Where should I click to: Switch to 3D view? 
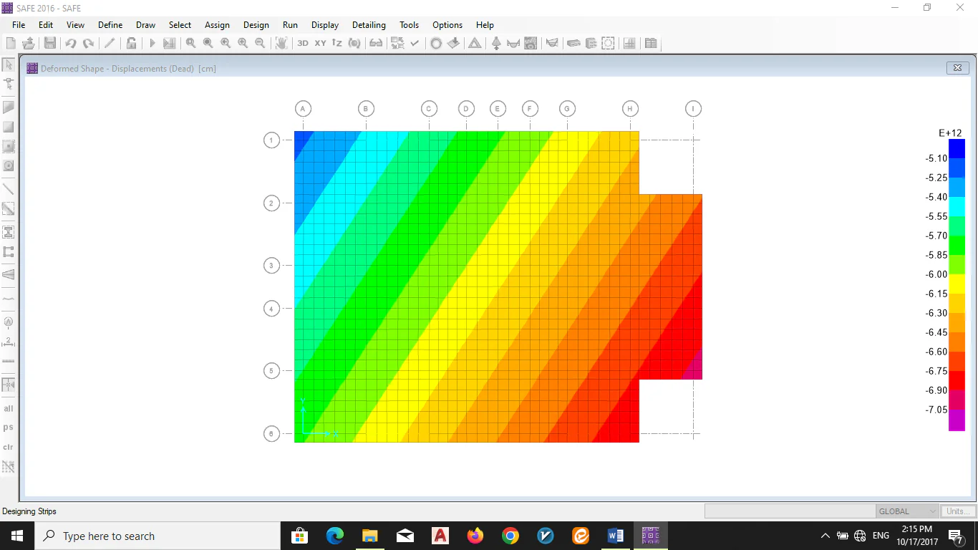303,44
